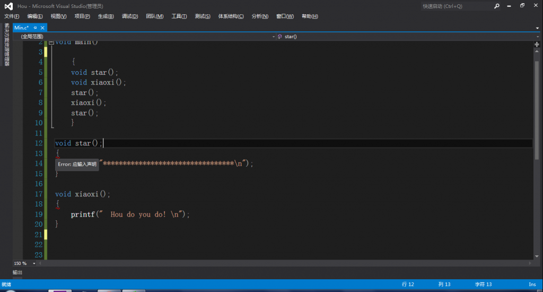The height and width of the screenshot is (292, 543).
Task: Click the Visual Studio logo icon
Action: point(8,6)
